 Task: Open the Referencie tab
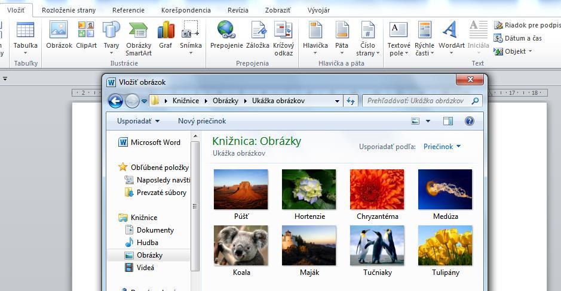[x=128, y=10]
